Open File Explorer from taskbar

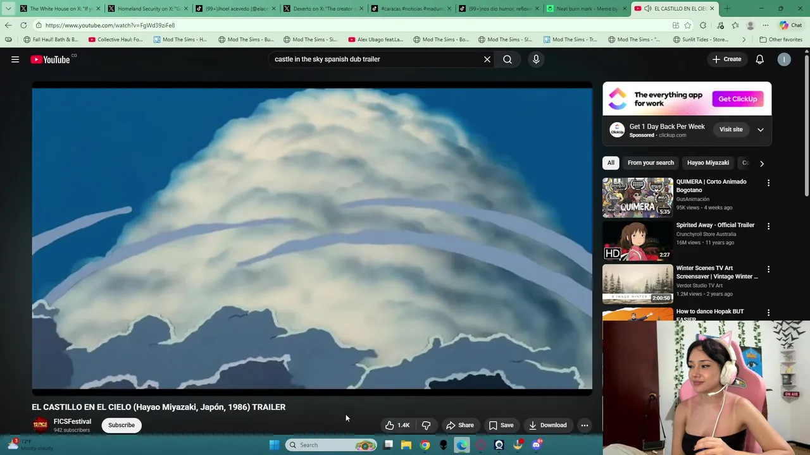pos(406,445)
